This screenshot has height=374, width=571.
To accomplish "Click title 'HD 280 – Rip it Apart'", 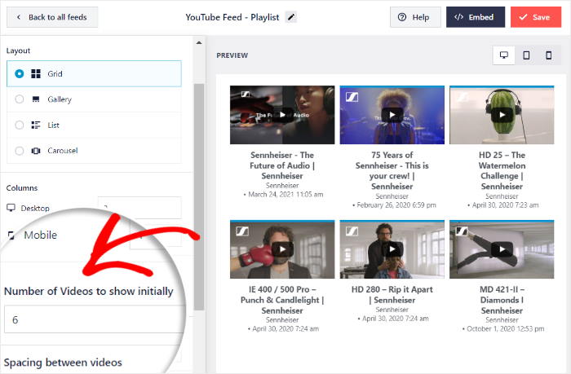I will (x=392, y=295).
